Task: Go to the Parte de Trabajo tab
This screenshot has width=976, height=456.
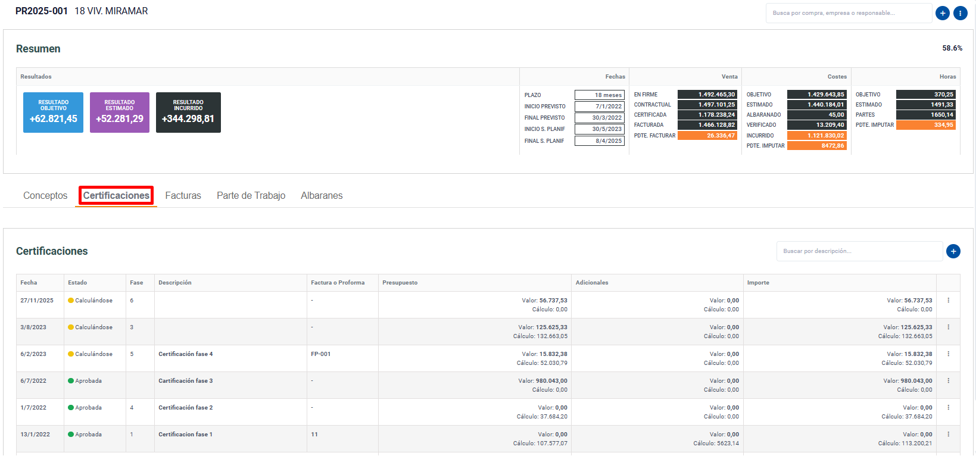Action: click(251, 195)
